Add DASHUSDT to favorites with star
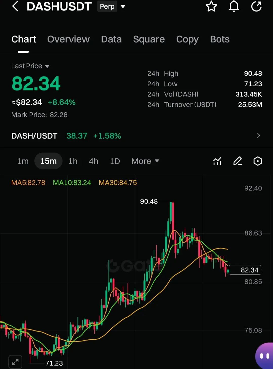 (x=211, y=6)
